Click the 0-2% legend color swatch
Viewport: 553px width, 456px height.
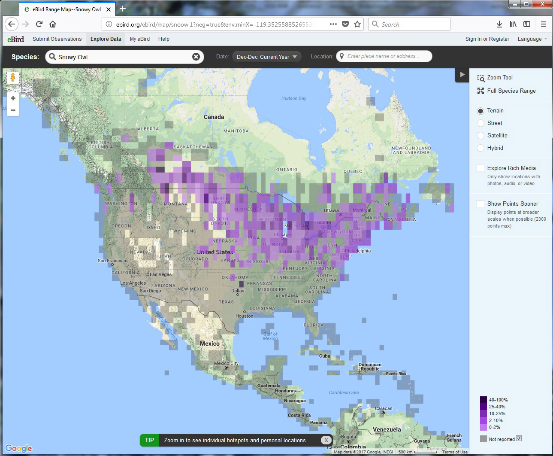point(483,427)
